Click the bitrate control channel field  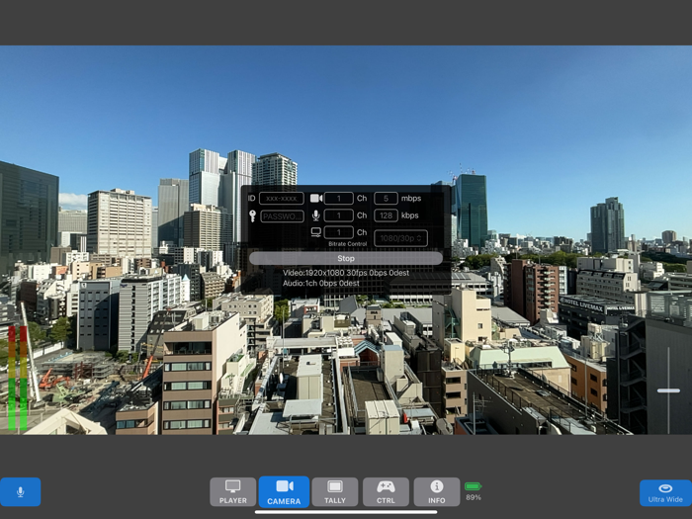click(x=338, y=232)
